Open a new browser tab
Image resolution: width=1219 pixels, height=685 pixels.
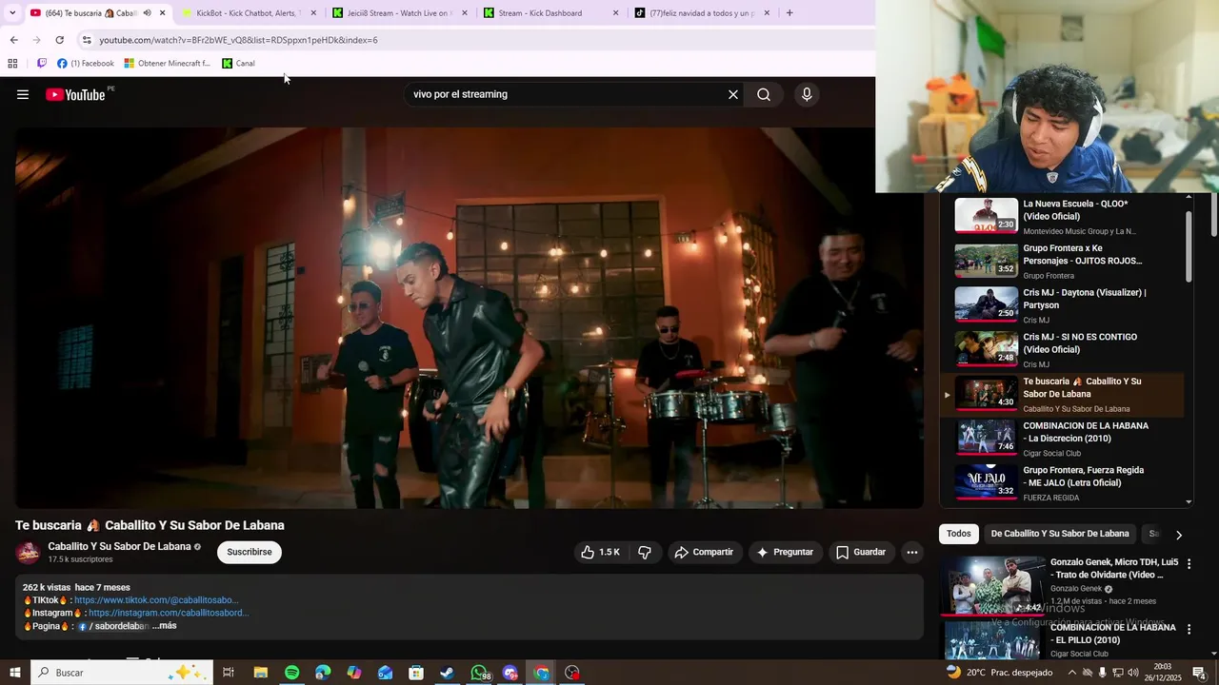[789, 13]
